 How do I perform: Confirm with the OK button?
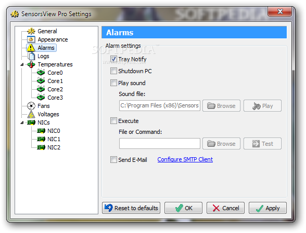click(x=183, y=208)
